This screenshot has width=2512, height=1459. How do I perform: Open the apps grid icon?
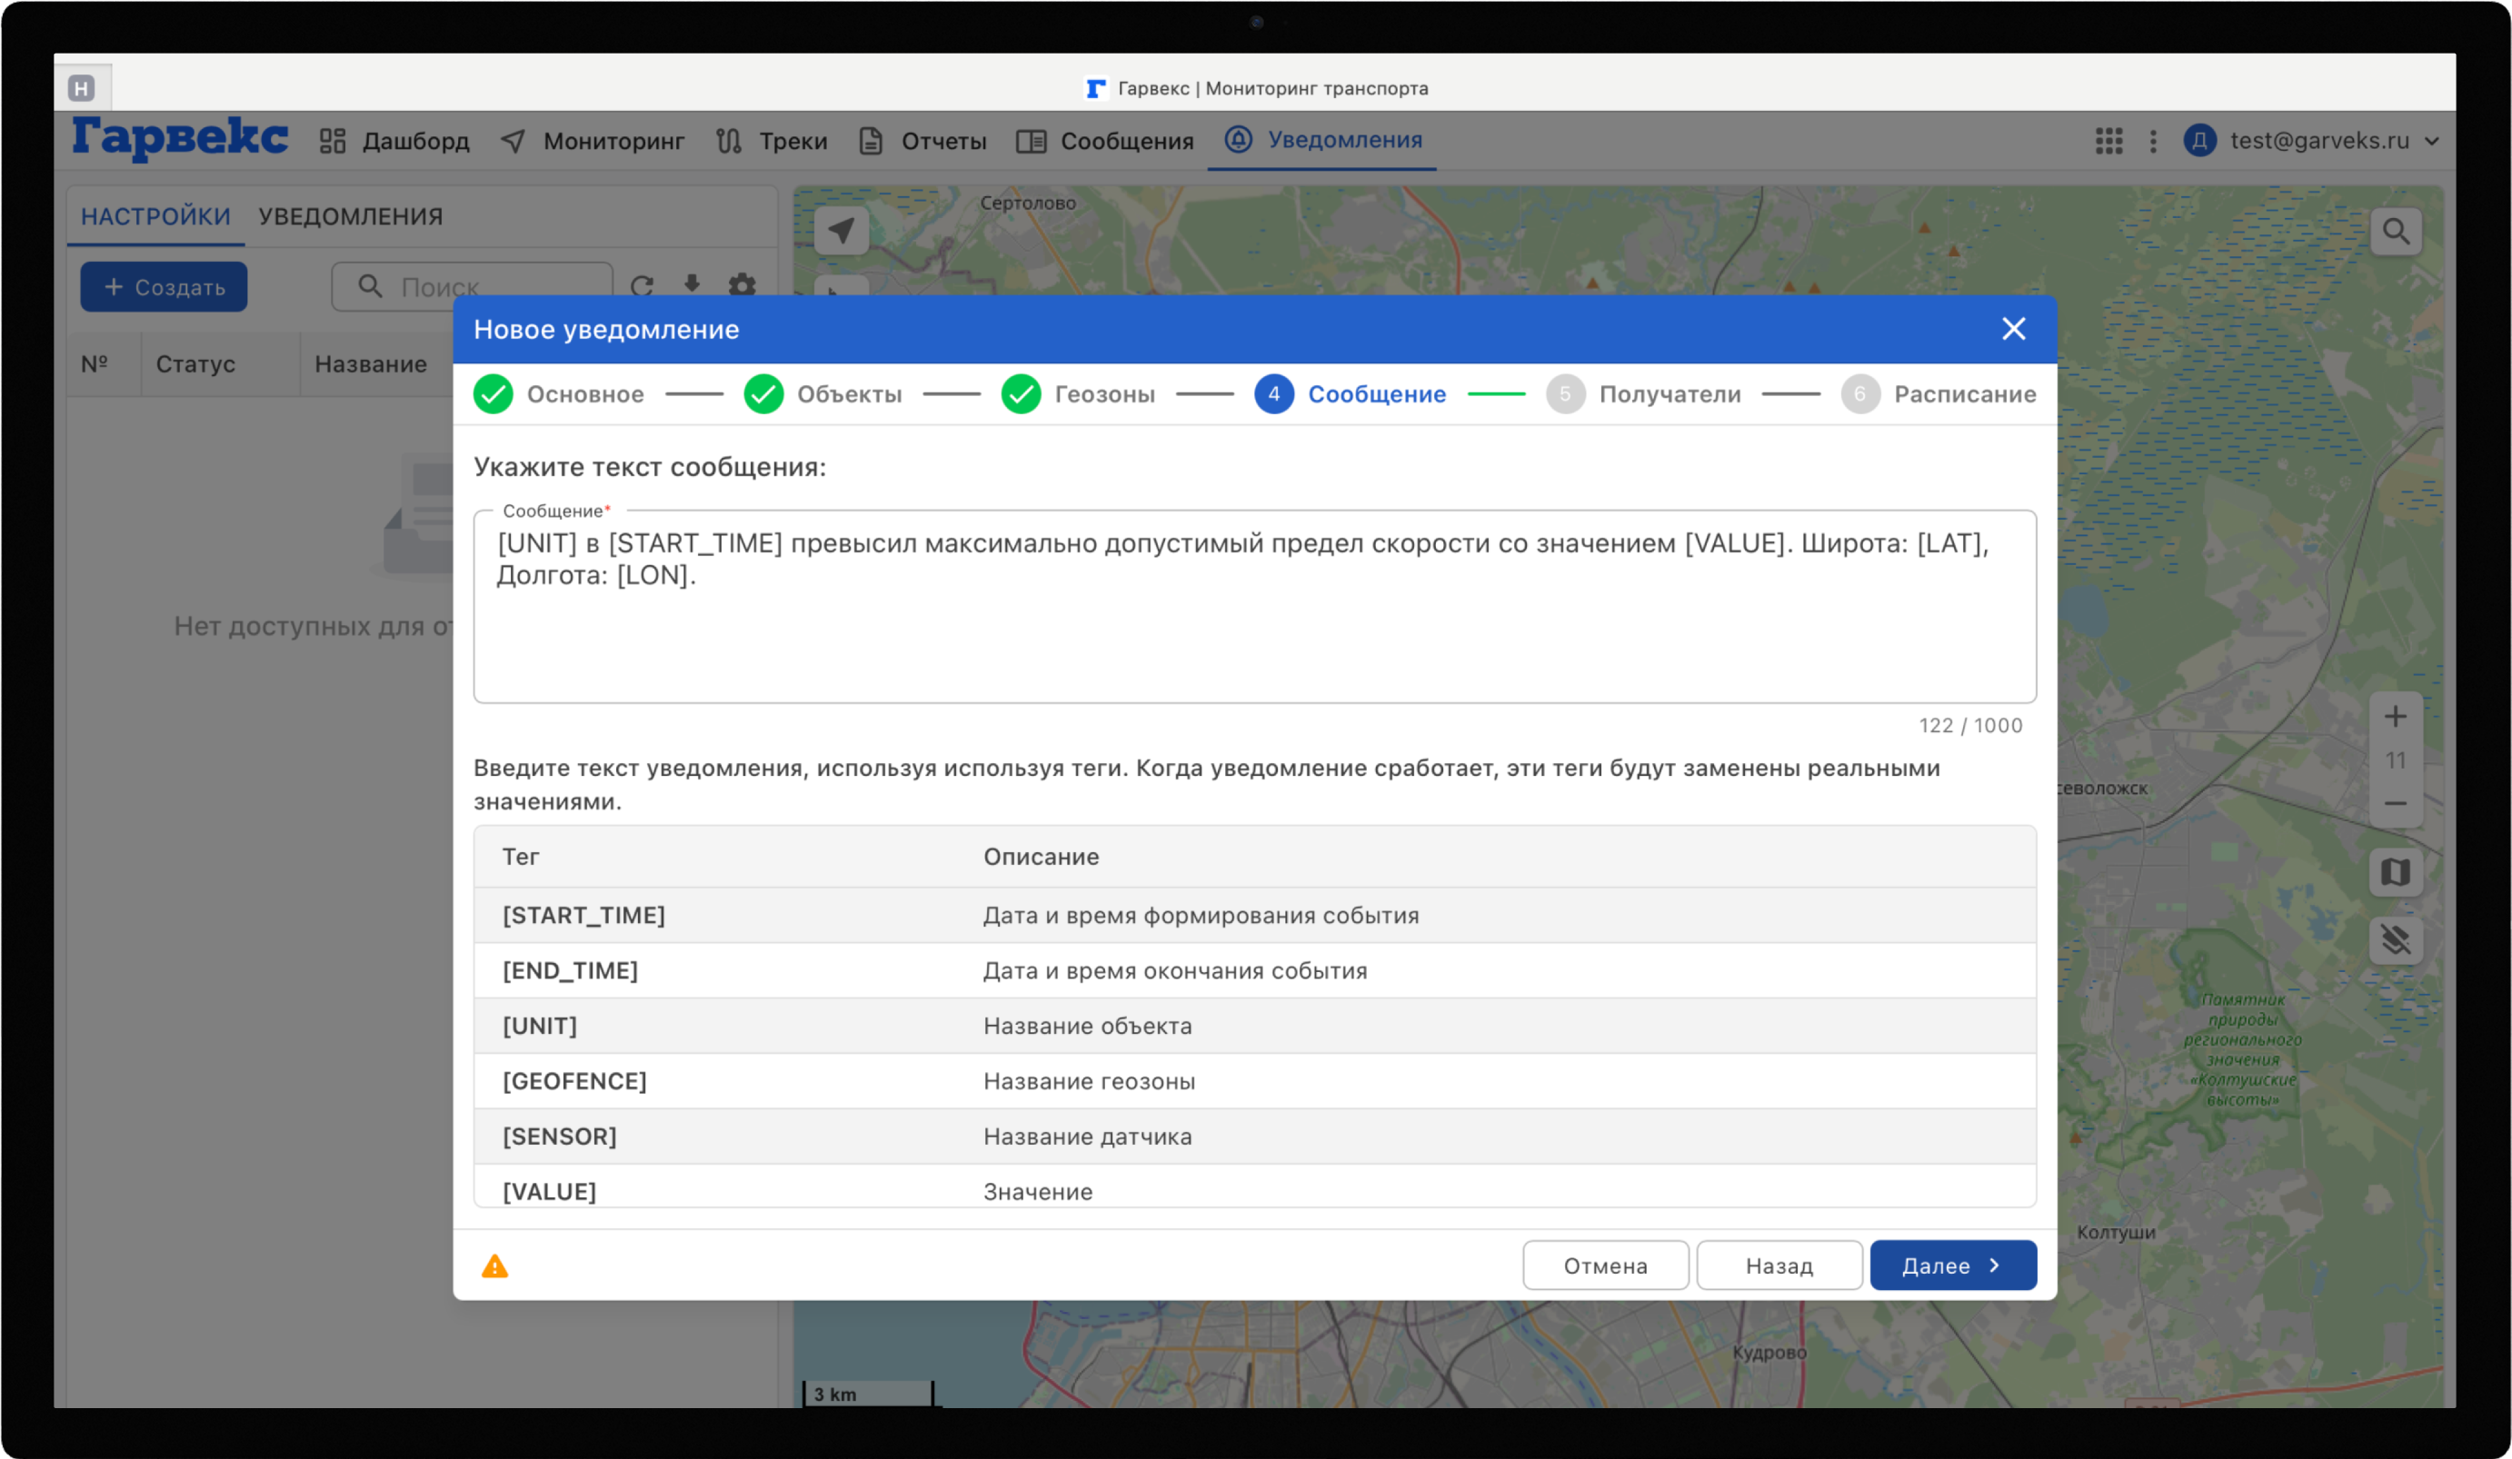coord(2109,142)
